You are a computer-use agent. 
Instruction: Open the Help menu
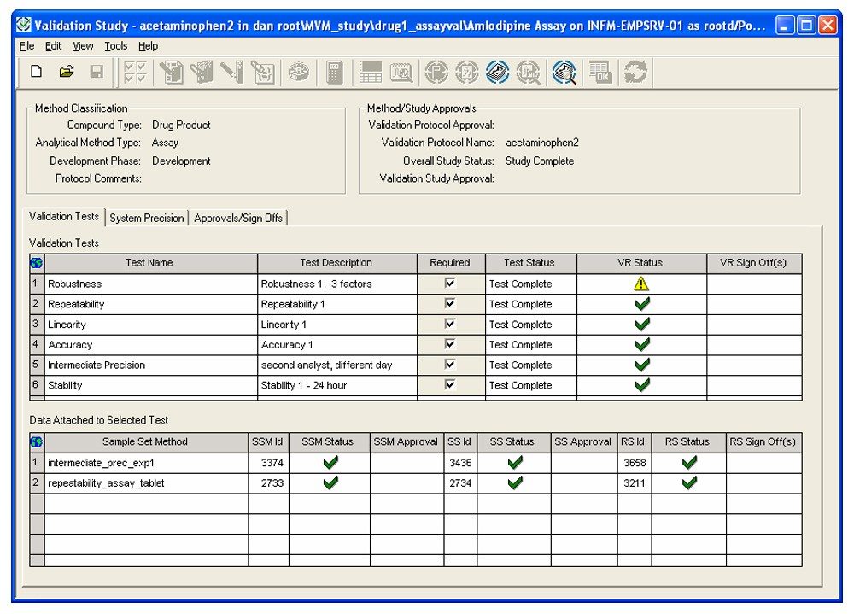pos(148,46)
